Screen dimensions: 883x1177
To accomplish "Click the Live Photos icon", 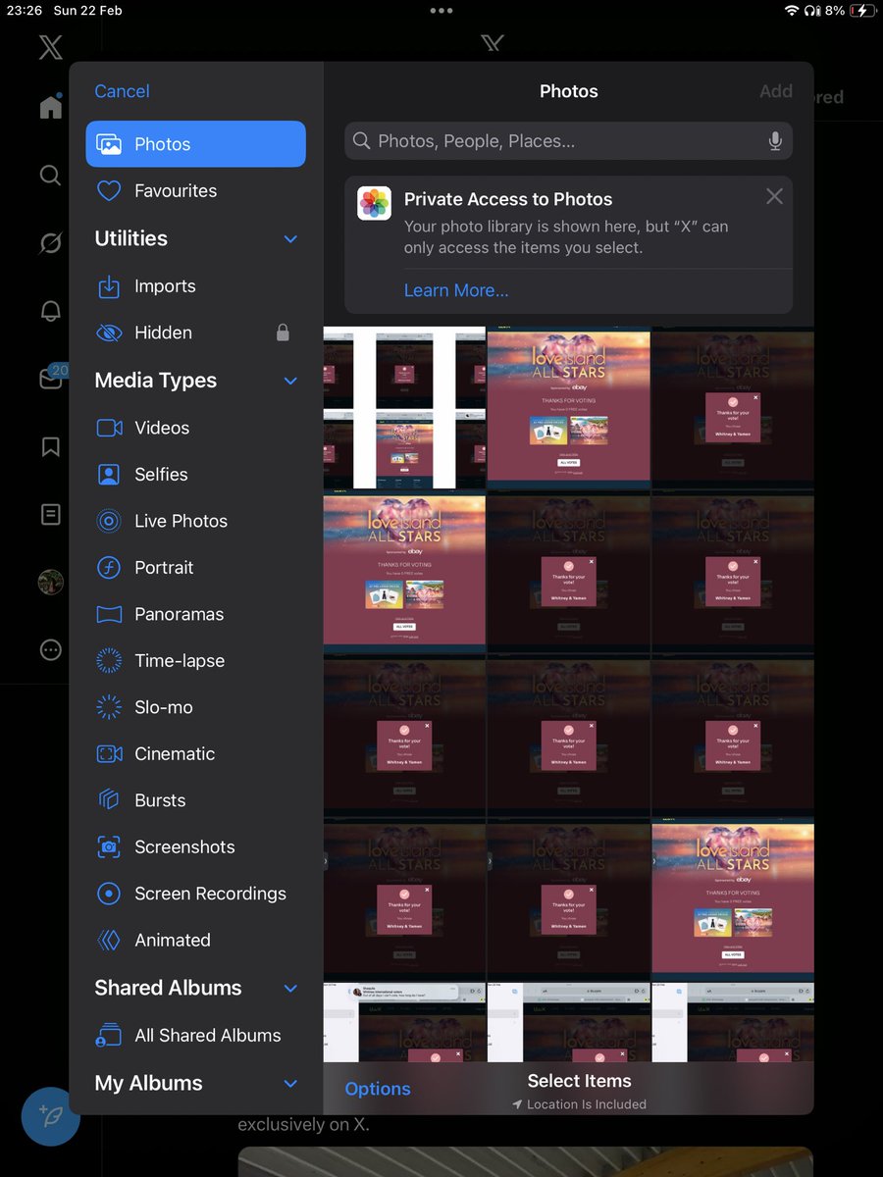I will pos(109,521).
